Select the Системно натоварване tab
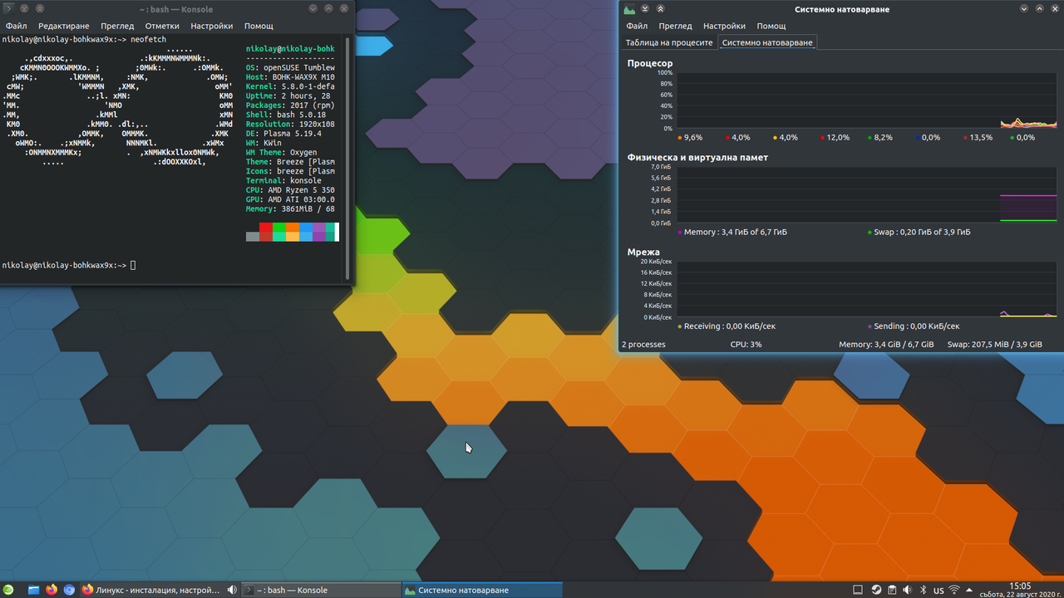The image size is (1064, 598). (x=767, y=42)
